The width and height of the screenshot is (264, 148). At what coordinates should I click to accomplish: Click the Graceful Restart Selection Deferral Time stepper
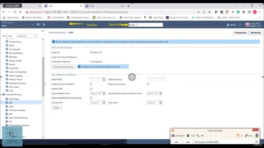click(160, 93)
